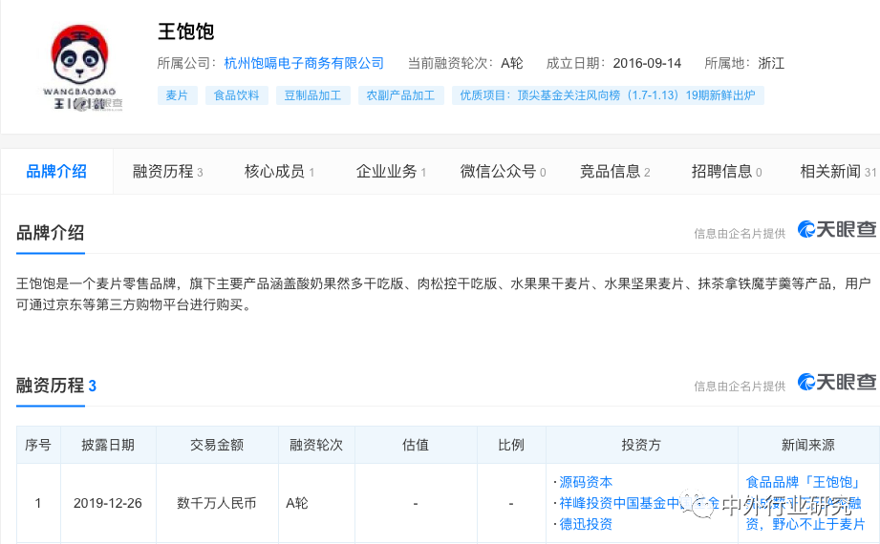This screenshot has height=544, width=880.
Task: Select the 食品饮料 tag
Action: click(x=236, y=95)
